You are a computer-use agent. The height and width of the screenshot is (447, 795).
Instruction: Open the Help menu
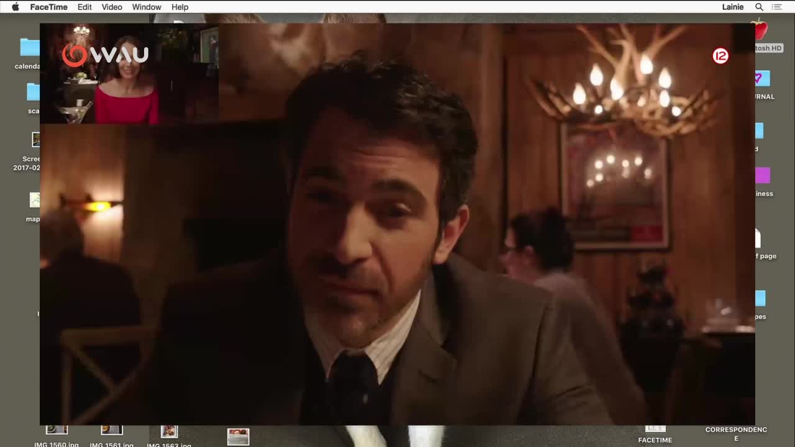tap(180, 7)
